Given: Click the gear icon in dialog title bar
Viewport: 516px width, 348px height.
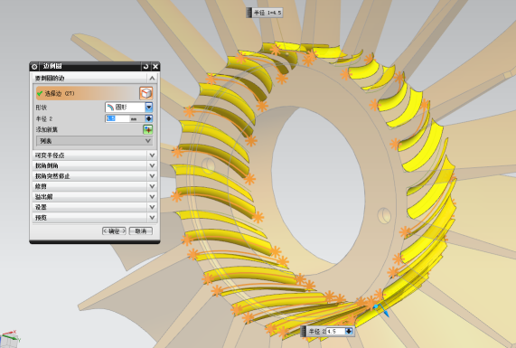Looking at the screenshot, I should pyautogui.click(x=34, y=67).
